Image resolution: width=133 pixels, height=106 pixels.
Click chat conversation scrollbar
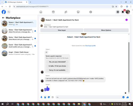(x=129, y=67)
